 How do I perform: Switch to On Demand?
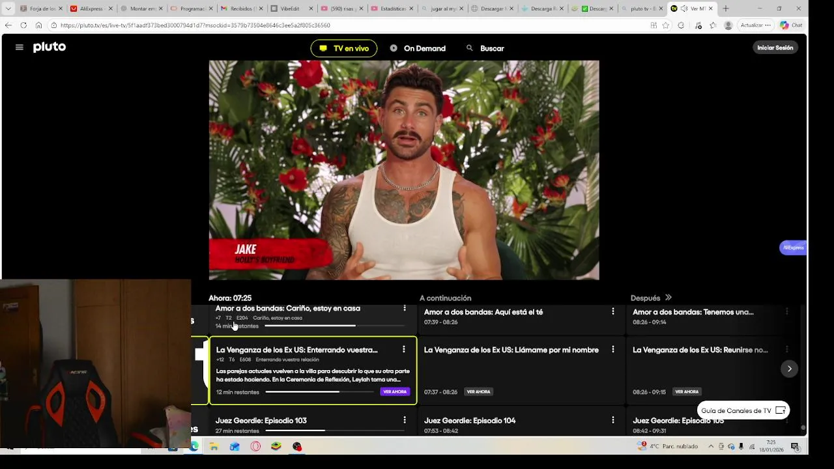[418, 48]
